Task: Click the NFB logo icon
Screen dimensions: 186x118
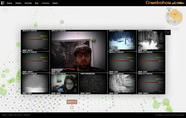Action: point(2,3)
